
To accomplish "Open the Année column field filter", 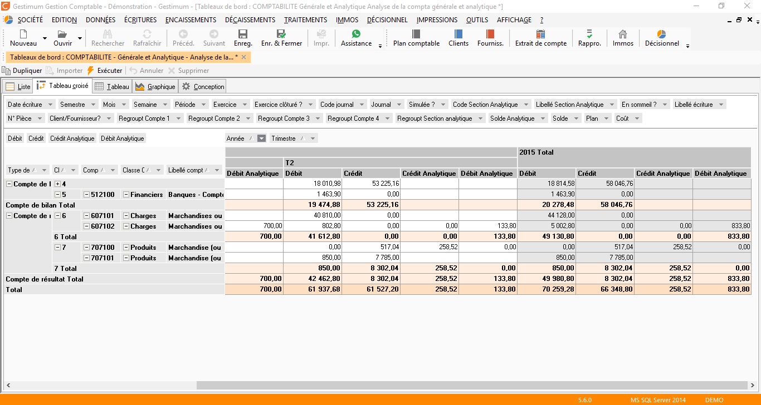I will tap(262, 139).
